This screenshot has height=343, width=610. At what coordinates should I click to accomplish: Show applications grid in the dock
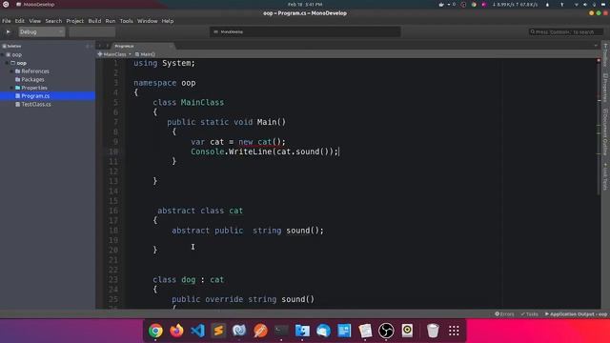pos(454,331)
